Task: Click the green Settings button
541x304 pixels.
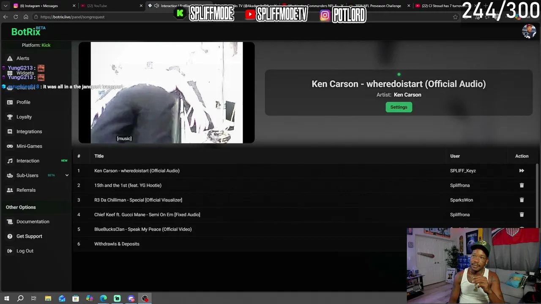Action: coord(399,107)
